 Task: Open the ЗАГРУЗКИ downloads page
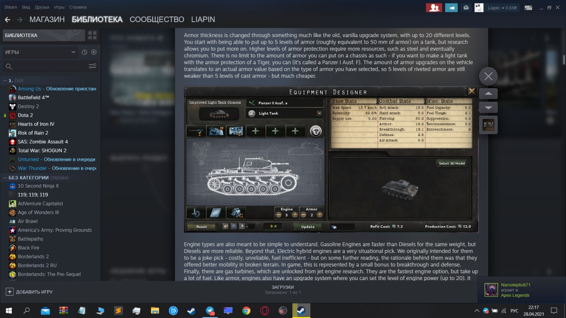click(x=283, y=289)
